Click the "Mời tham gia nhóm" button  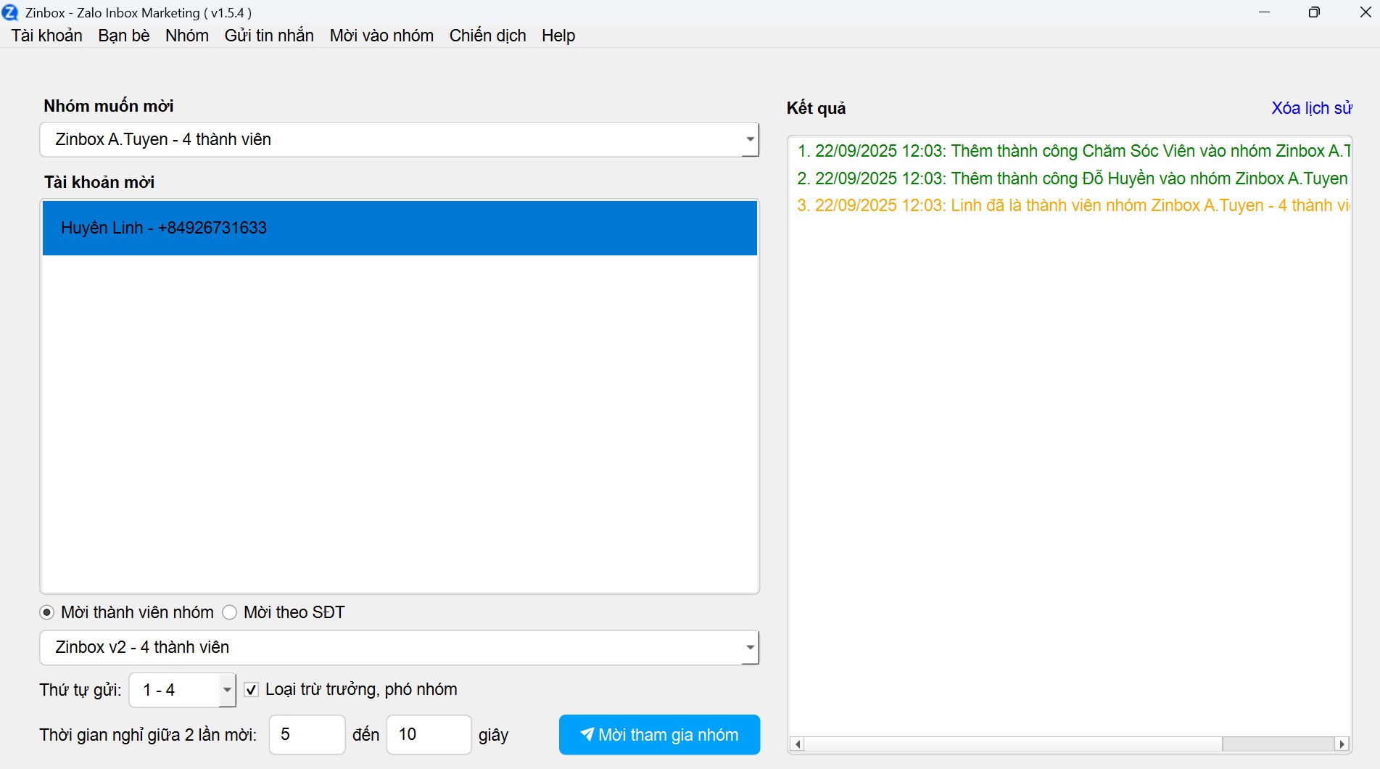pos(659,734)
